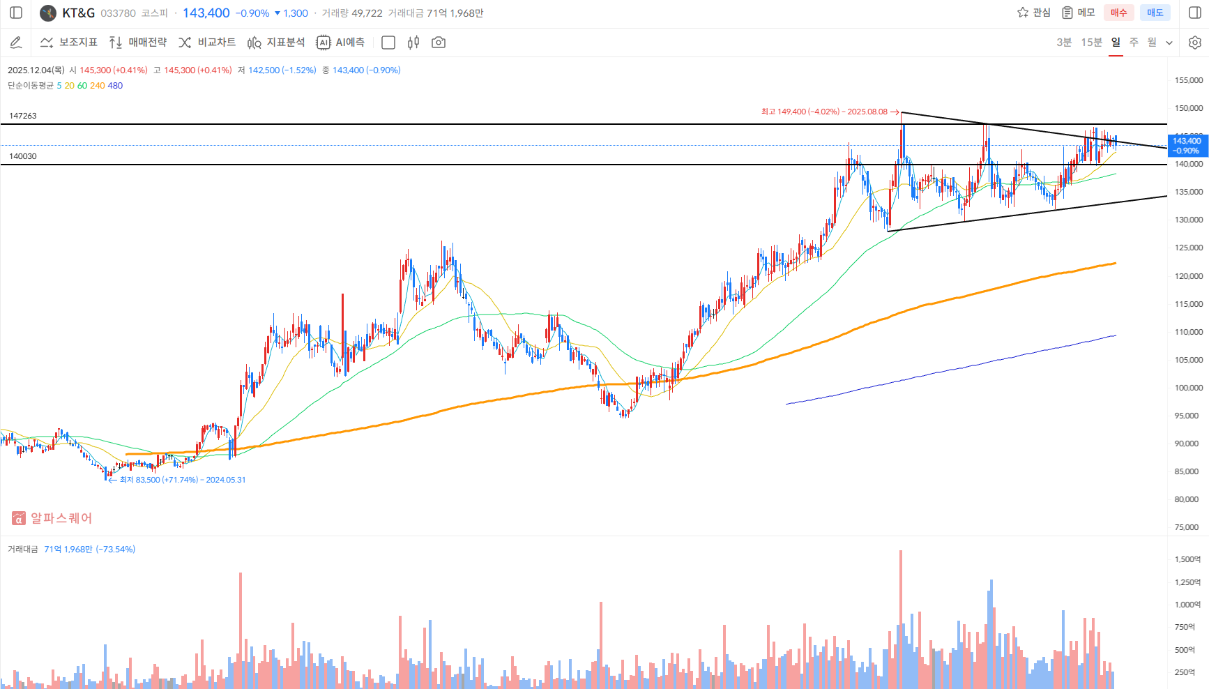Open 보조지표 indicators menu
This screenshot has height=689, width=1209.
pos(69,43)
